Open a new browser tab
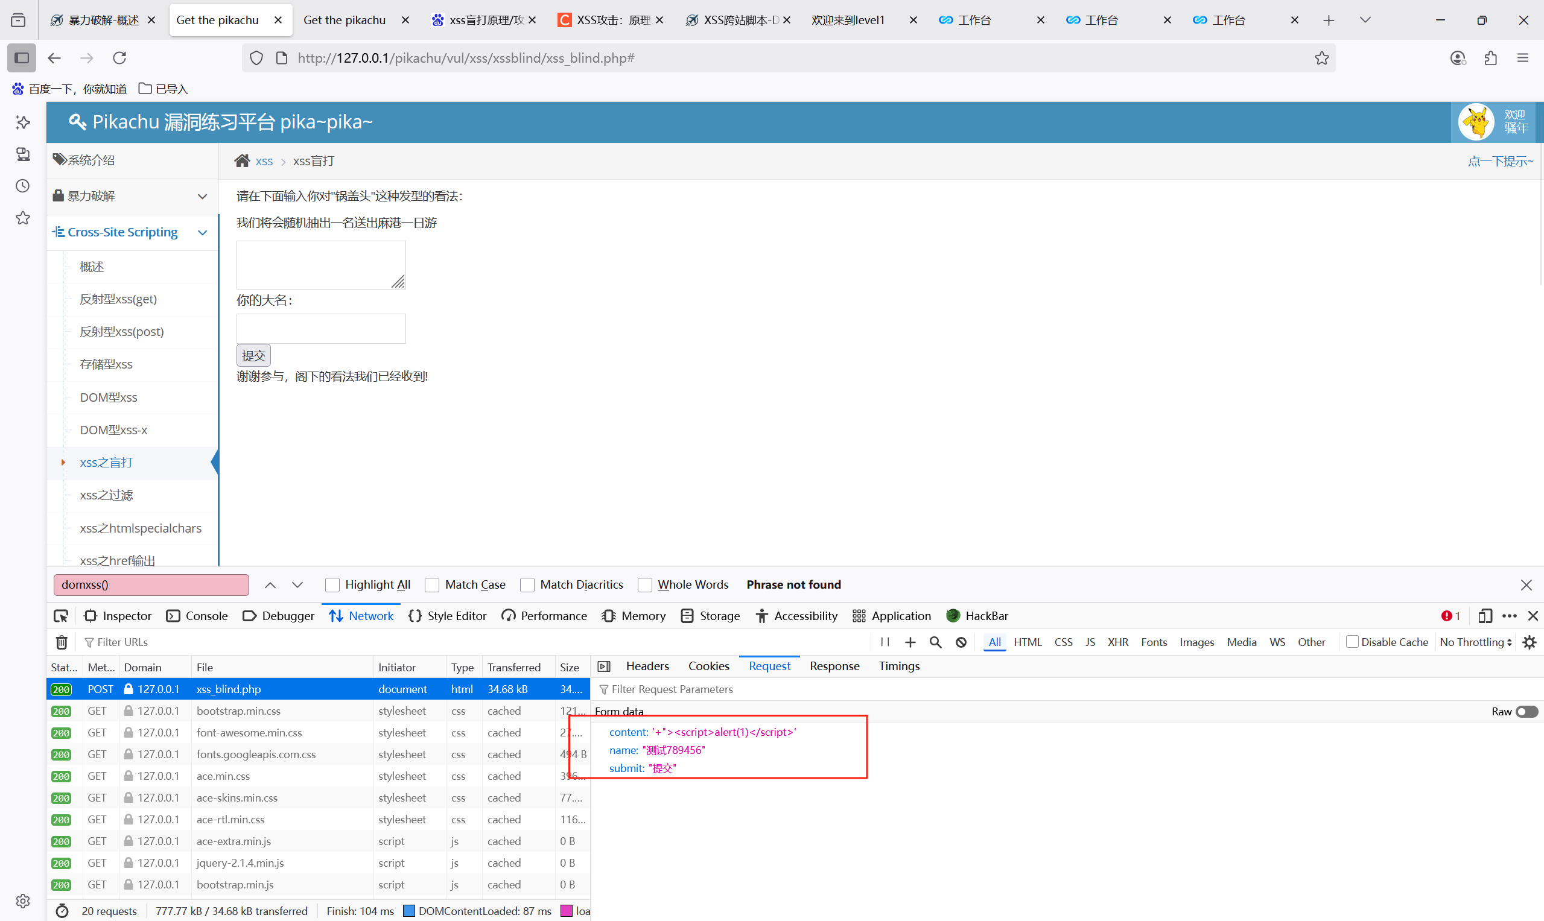Viewport: 1544px width, 921px height. (x=1329, y=21)
